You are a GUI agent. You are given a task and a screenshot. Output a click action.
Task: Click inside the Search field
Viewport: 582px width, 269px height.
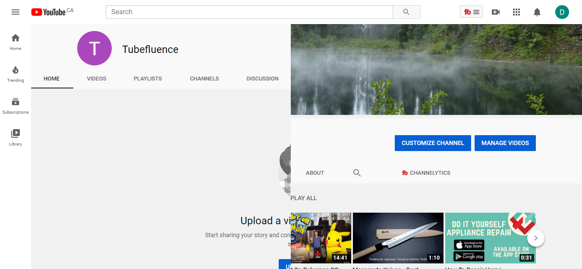(249, 12)
